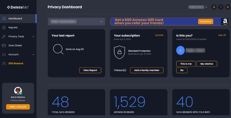The width and height of the screenshot is (231, 118).
Task: Click the Amazon Gift Card referral banner text
Action: (x=139, y=22)
